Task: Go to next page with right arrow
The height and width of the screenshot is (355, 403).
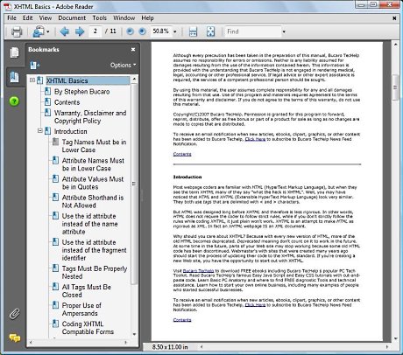Action: (x=80, y=31)
